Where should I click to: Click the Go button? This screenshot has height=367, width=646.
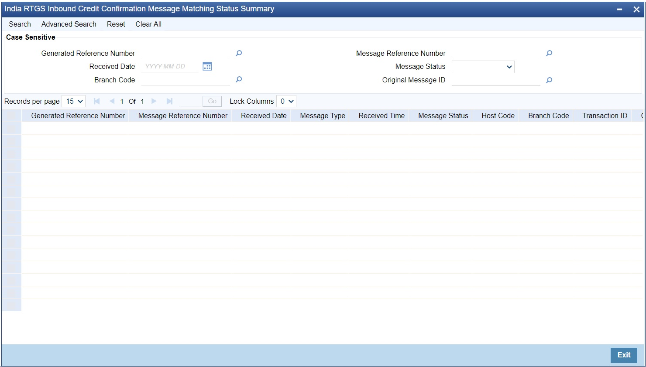click(x=212, y=101)
